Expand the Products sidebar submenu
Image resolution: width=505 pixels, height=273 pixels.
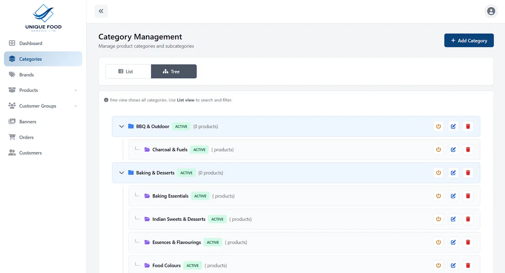click(76, 90)
